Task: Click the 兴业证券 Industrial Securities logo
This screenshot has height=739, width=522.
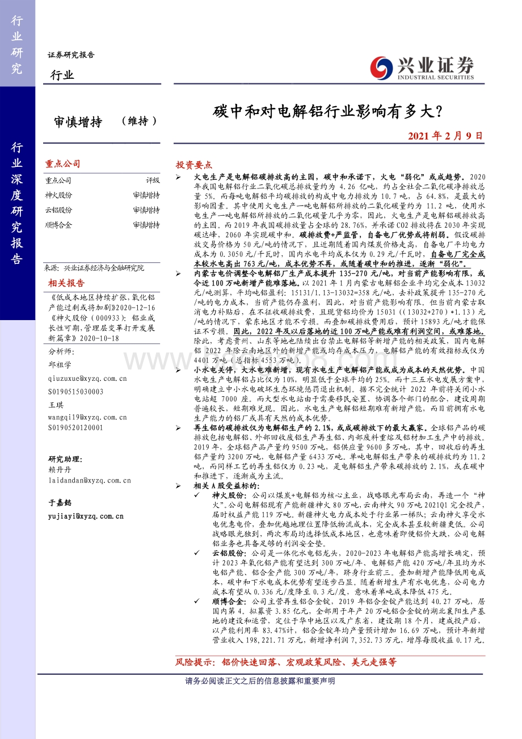Action: point(422,68)
